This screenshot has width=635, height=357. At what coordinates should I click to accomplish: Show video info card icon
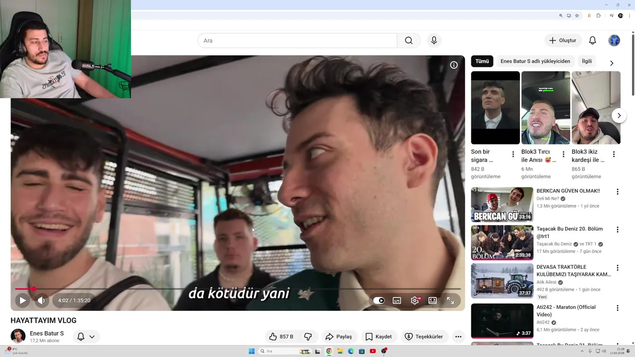[453, 65]
